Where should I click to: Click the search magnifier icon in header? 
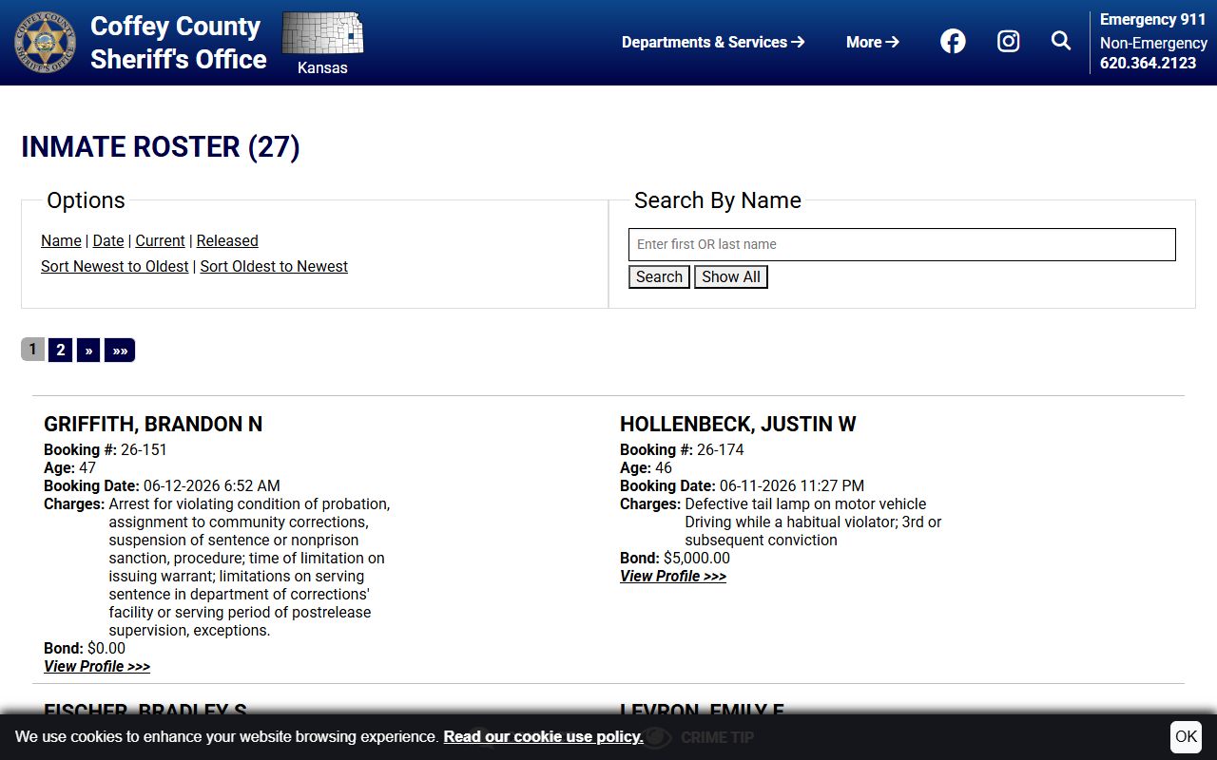tap(1061, 41)
